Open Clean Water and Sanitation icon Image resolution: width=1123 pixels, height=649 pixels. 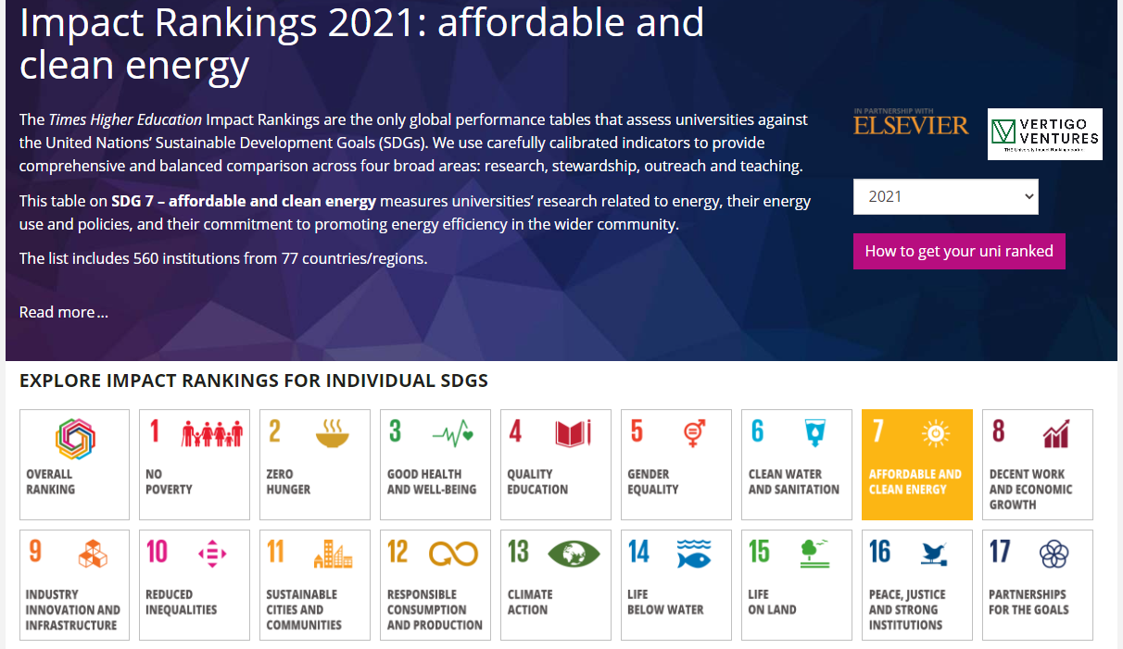[x=814, y=433]
